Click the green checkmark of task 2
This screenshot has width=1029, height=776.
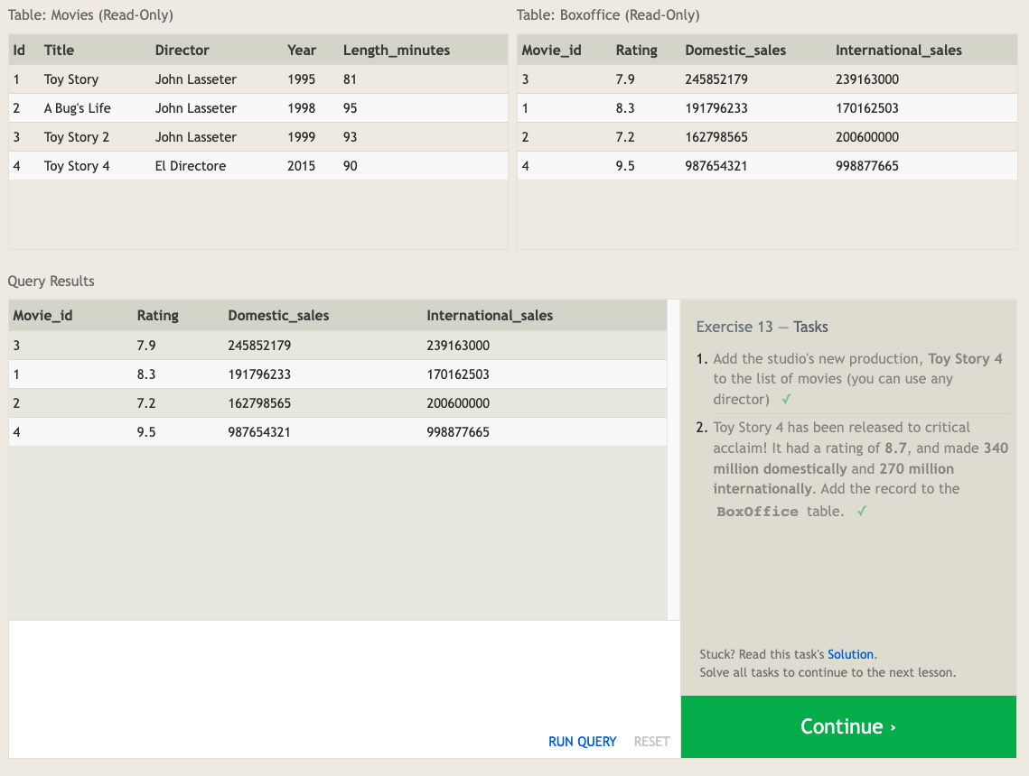point(862,511)
